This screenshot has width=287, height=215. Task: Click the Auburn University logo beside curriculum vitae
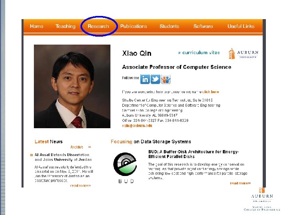pyautogui.click(x=243, y=54)
